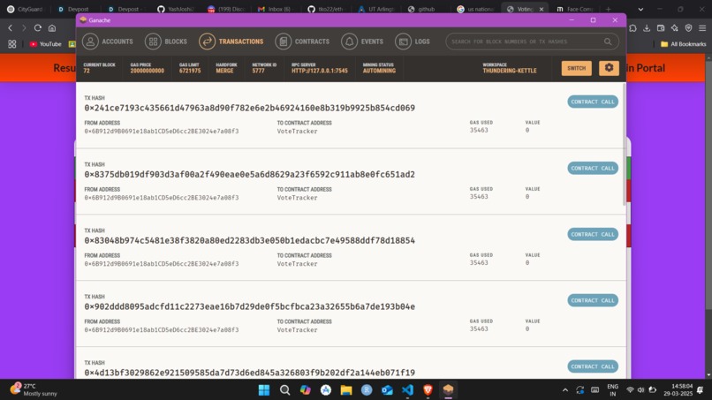
Task: Click workspace name THUNDERING-KETTLE
Action: (x=510, y=71)
